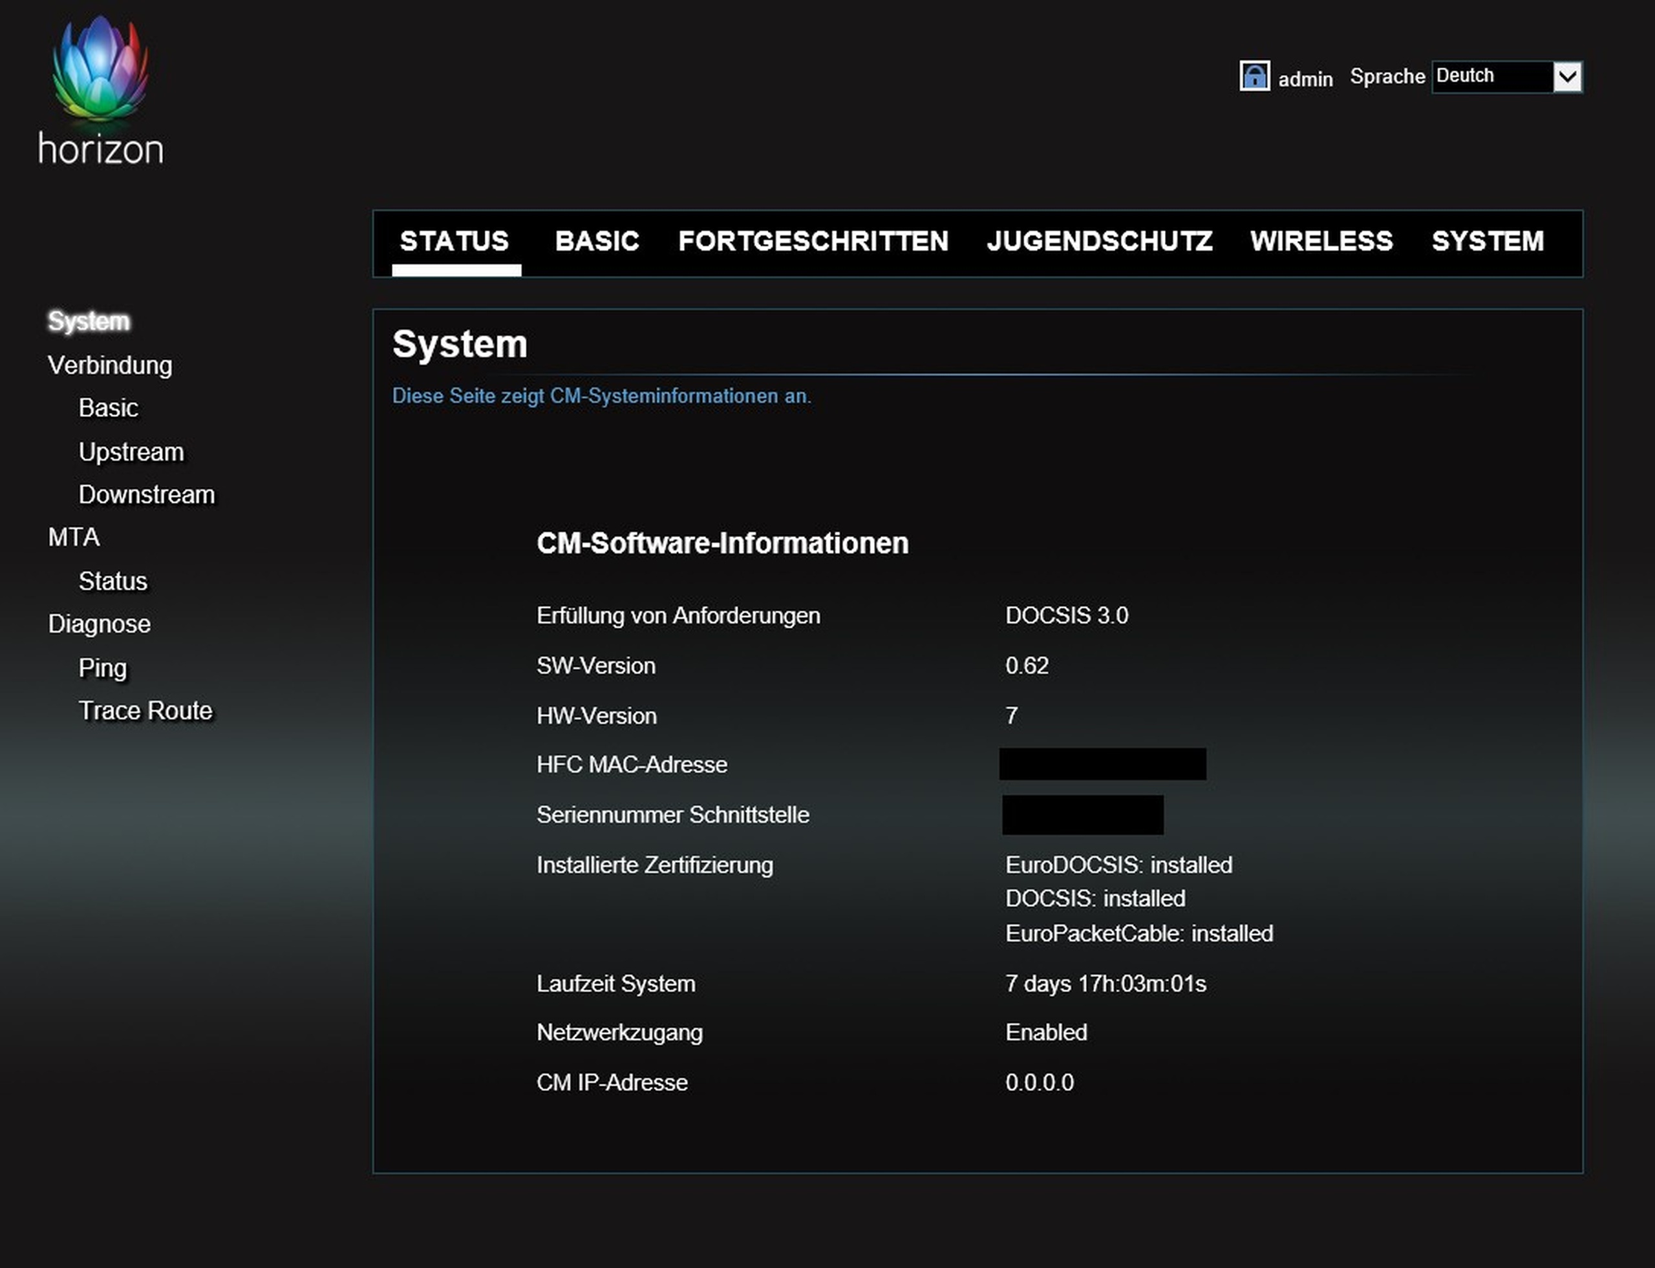Viewport: 1655px width, 1268px height.
Task: Open the Sprache language dropdown arrow
Action: tap(1568, 76)
